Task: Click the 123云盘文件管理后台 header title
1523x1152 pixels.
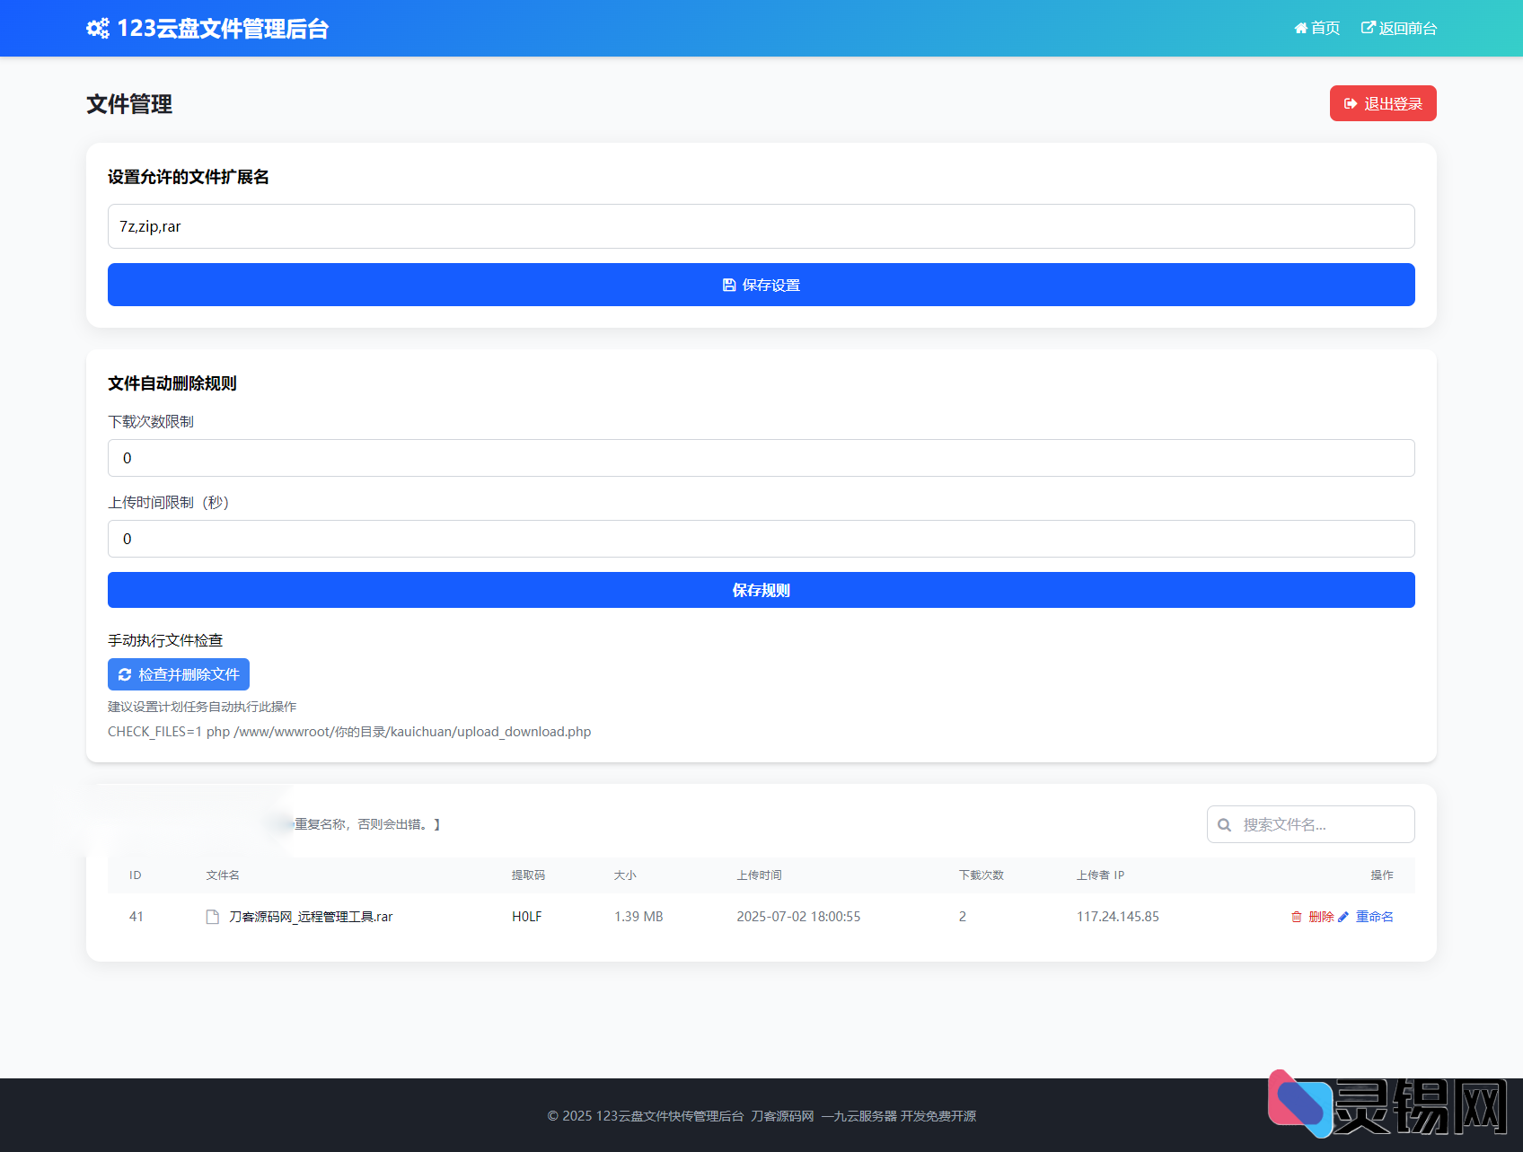Action: tap(223, 29)
